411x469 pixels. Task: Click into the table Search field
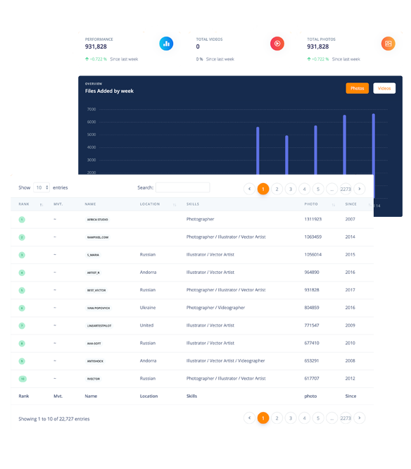(183, 187)
